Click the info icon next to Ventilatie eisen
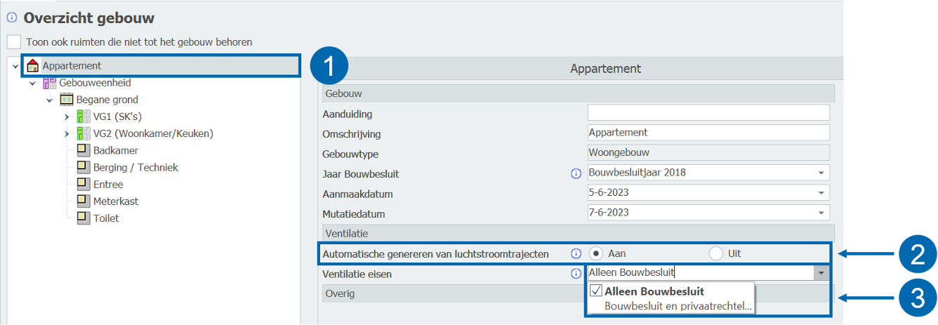Viewport: 938px width, 325px height. pos(576,274)
